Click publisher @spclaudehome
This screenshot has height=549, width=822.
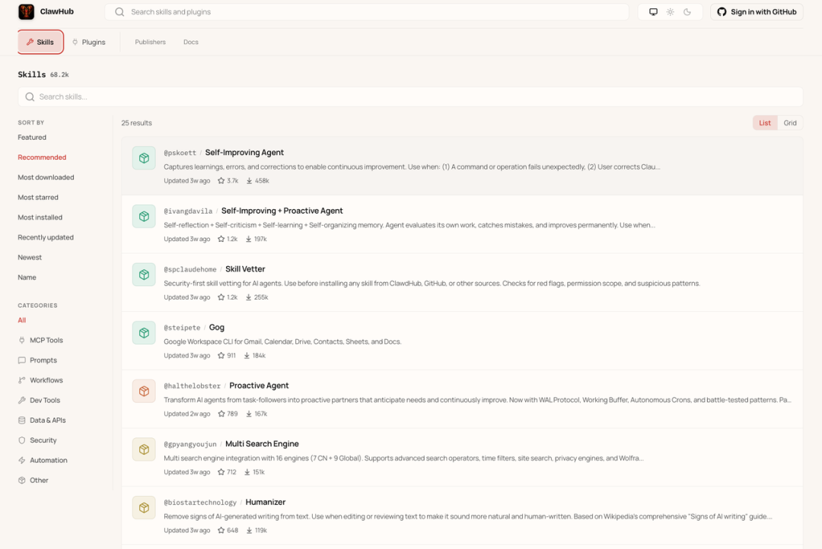coord(190,269)
